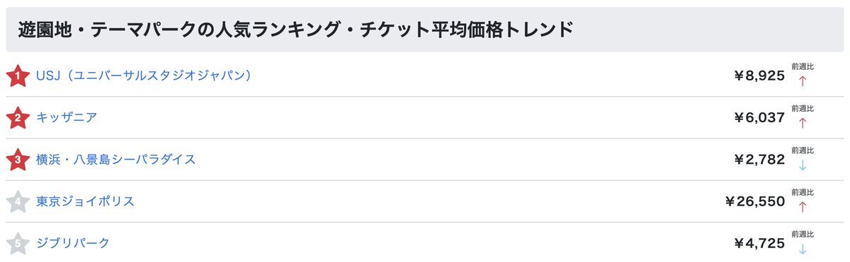Click the 前週比 label in キッザニア row
The width and height of the screenshot is (850, 262).
(803, 109)
